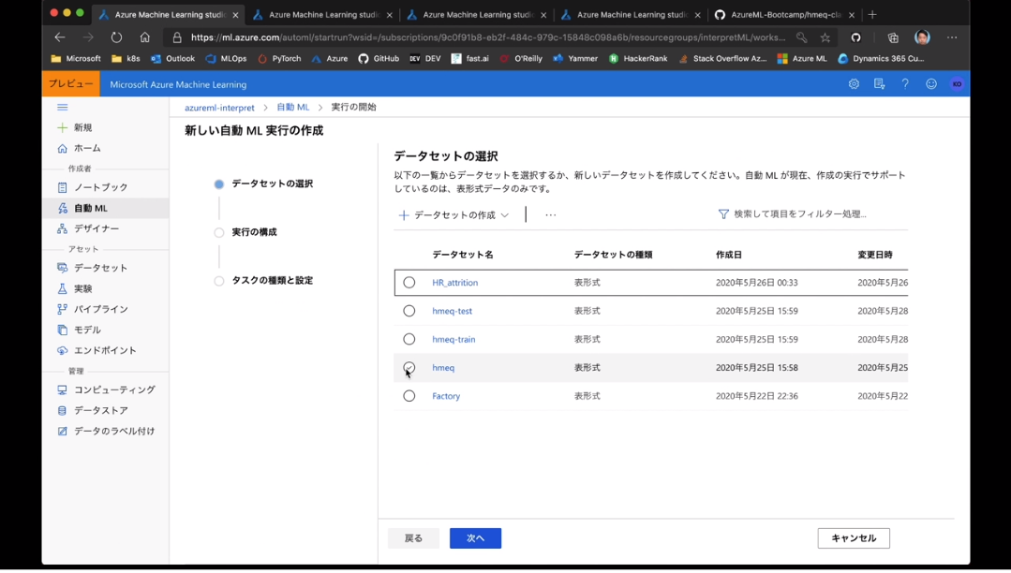The image size is (1011, 573).
Task: Click the 次へ button
Action: click(475, 538)
